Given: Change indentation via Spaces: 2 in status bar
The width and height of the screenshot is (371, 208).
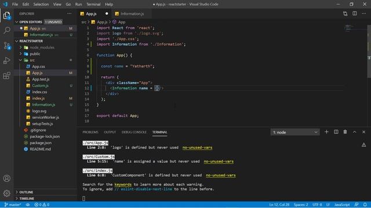Looking at the screenshot, I should [301, 205].
